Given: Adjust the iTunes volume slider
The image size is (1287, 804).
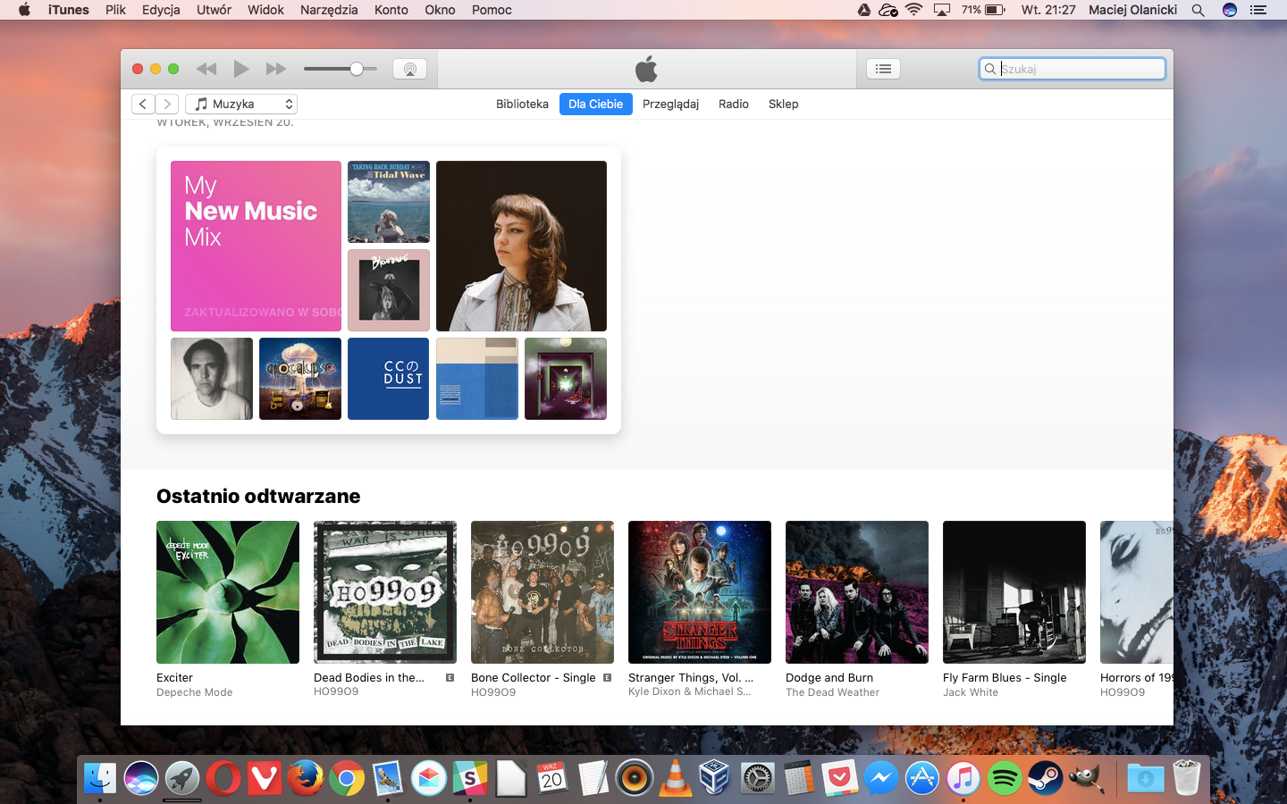Looking at the screenshot, I should click(x=340, y=69).
